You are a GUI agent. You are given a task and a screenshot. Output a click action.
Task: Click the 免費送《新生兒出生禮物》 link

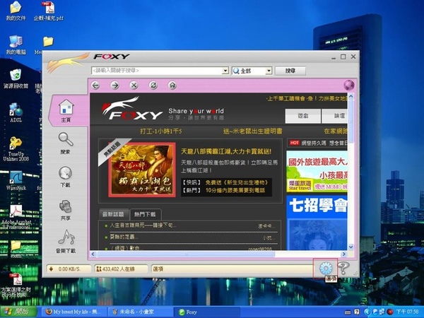(x=237, y=182)
